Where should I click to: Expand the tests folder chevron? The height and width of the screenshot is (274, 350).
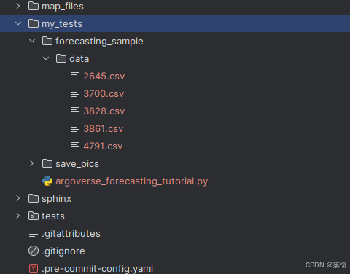pos(18,216)
